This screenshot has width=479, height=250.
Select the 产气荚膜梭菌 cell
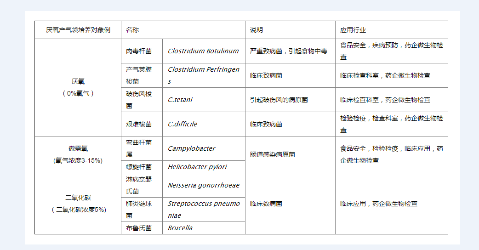pos(139,75)
